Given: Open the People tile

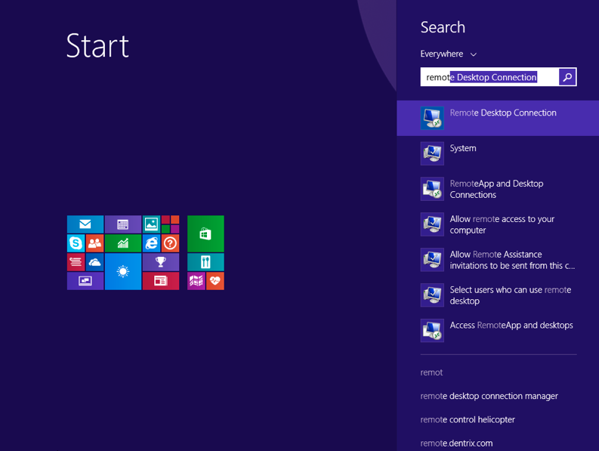Looking at the screenshot, I should (94, 243).
